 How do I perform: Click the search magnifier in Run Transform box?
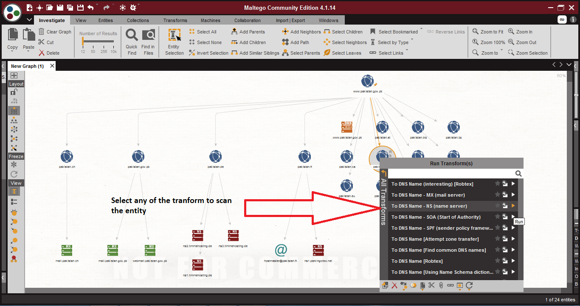click(x=518, y=173)
